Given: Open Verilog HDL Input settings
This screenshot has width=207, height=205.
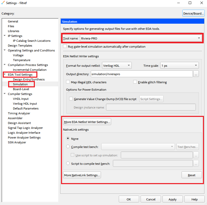Looking at the screenshot, I should [x=25, y=104].
